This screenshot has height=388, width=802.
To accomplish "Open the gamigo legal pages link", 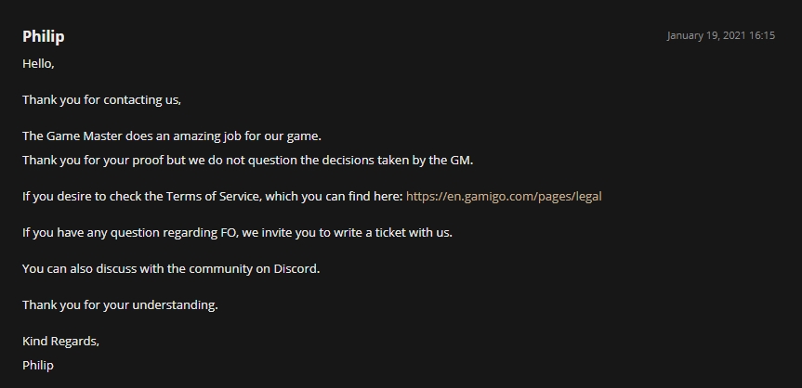I will [504, 196].
